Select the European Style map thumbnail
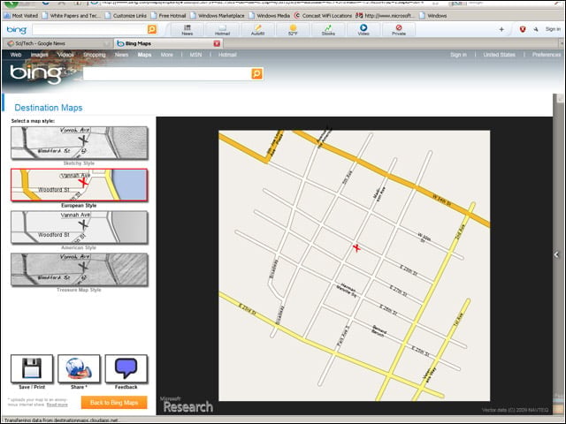 coord(79,185)
